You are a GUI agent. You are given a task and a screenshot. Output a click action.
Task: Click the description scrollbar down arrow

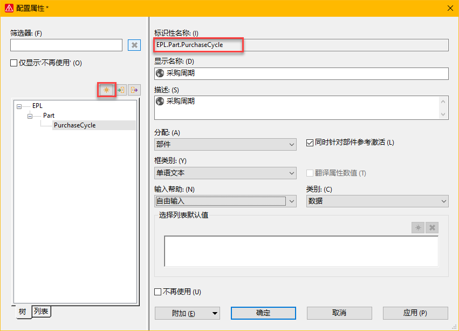click(x=443, y=114)
